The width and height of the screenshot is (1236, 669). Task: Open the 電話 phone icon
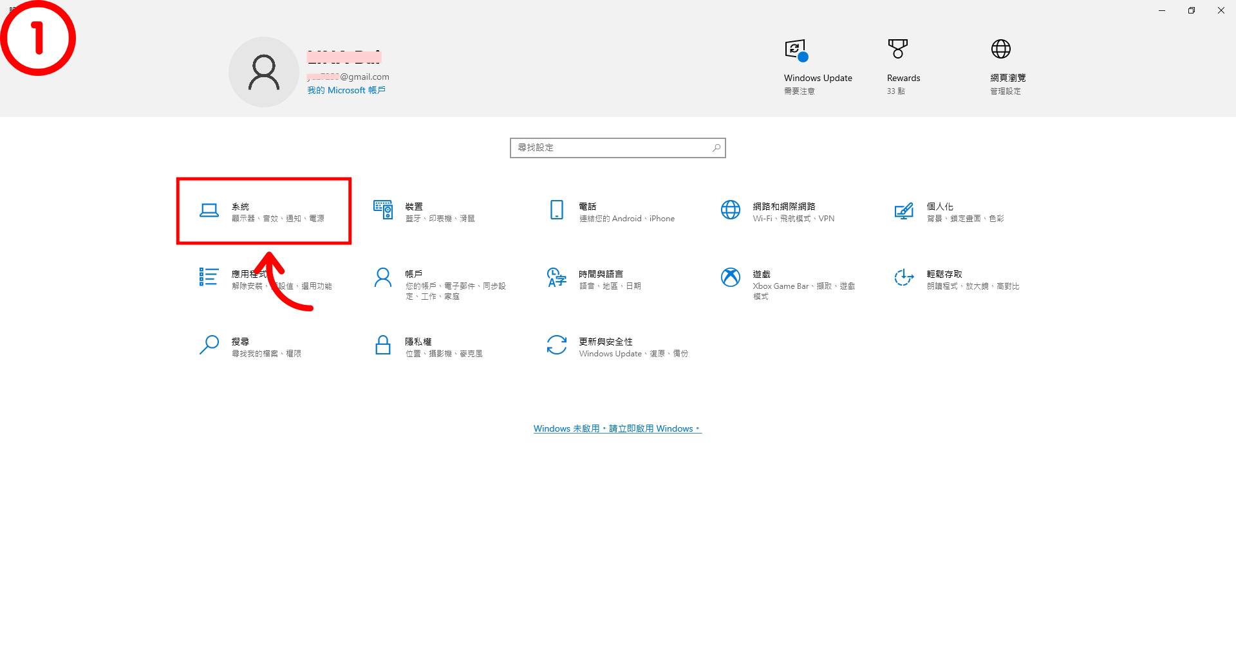coord(557,210)
